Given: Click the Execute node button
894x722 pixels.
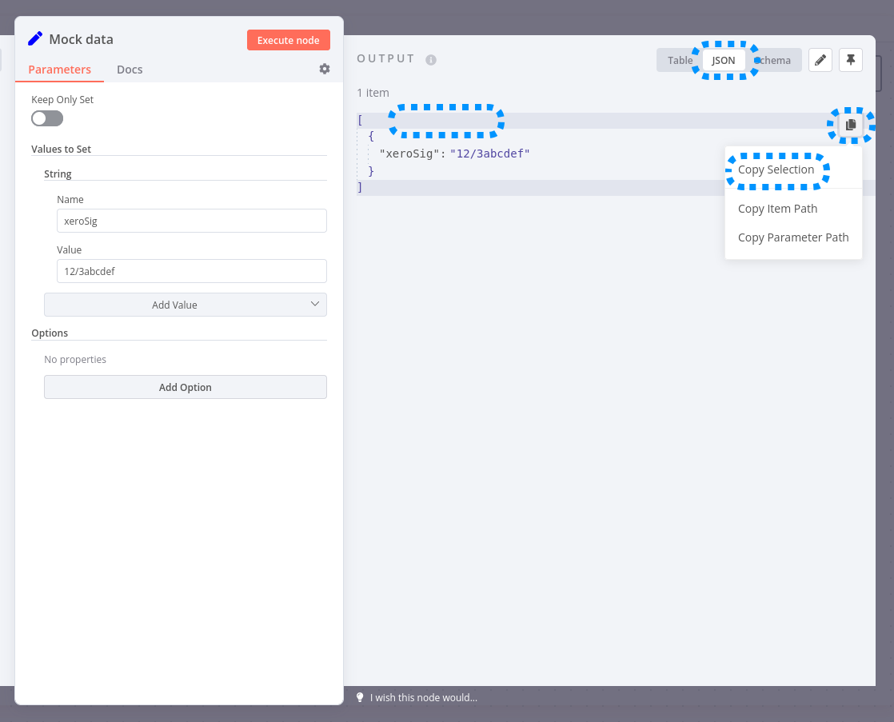Looking at the screenshot, I should 289,40.
